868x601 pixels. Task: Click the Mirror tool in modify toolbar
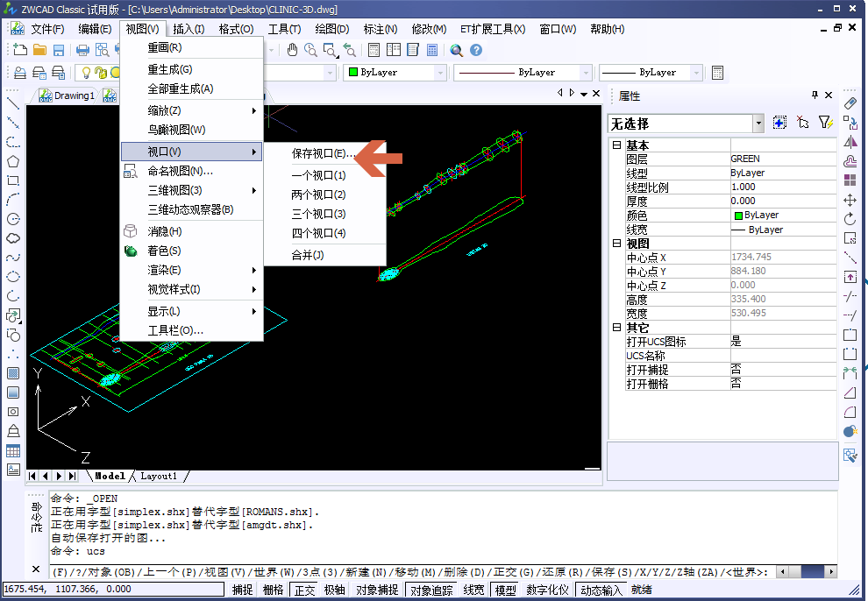point(850,142)
